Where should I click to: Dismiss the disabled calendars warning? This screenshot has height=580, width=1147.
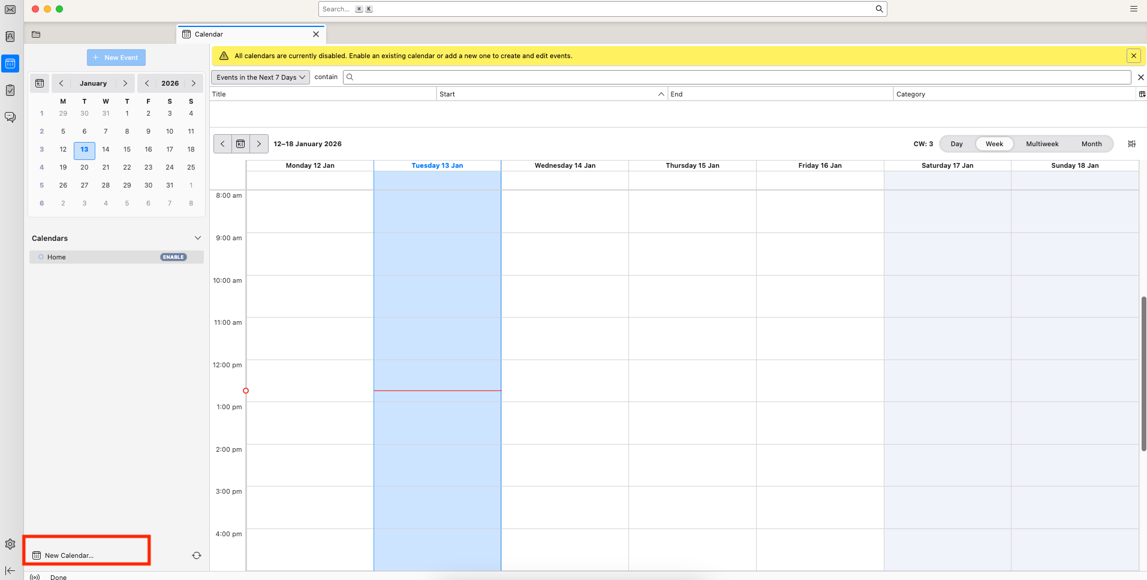[x=1133, y=55]
